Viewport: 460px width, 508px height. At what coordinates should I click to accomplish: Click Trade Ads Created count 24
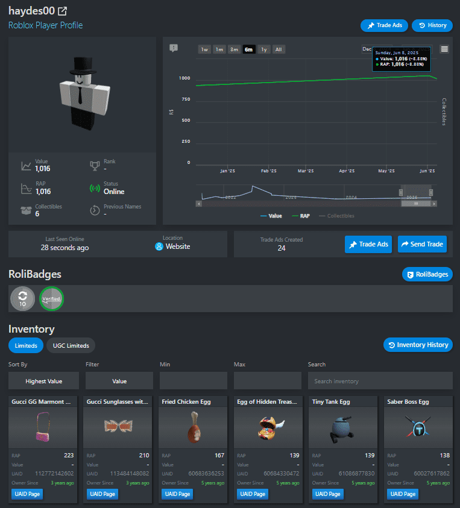click(282, 248)
